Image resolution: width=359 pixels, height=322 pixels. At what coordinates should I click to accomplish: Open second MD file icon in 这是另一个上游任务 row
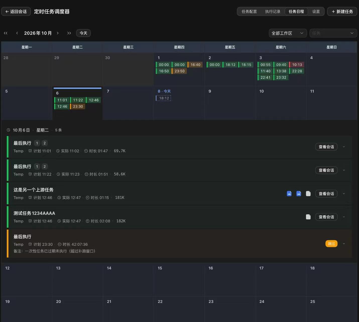(x=299, y=193)
